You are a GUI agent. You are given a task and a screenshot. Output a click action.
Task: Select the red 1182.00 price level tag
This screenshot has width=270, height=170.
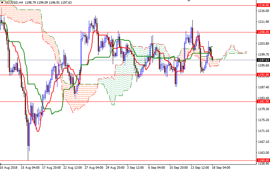point(263,102)
